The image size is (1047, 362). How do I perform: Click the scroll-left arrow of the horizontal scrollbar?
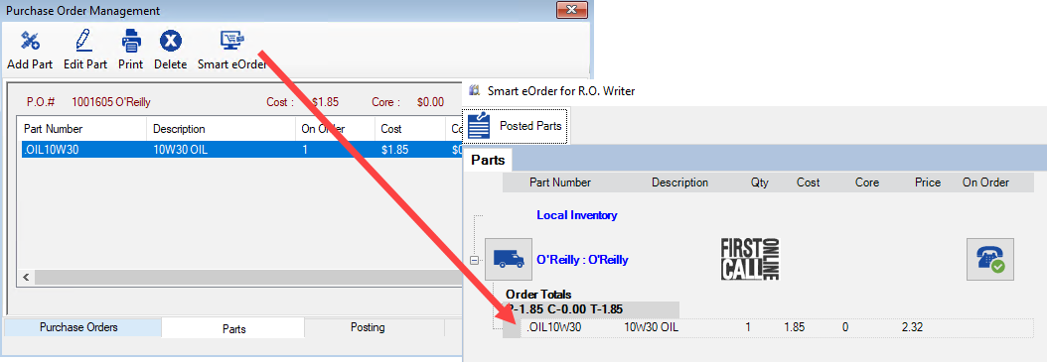(27, 277)
